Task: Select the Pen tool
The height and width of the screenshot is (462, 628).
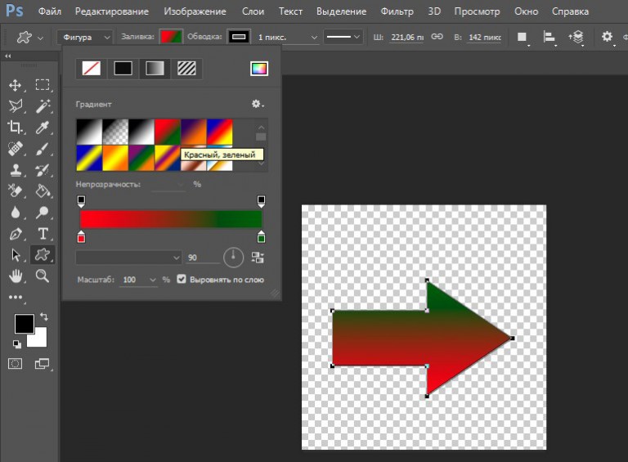Action: click(16, 233)
